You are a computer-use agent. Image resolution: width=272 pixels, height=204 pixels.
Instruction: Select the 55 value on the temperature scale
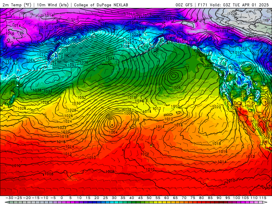[158, 198]
